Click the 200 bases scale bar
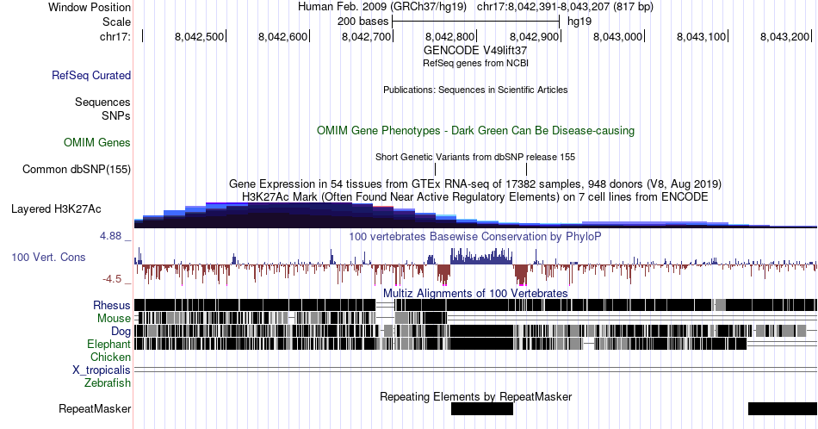This screenshot has width=818, height=429. 476,22
